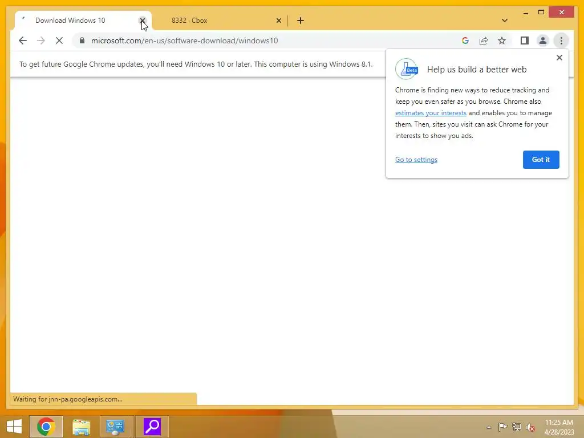584x438 pixels.
Task: Click the network tray icon
Action: click(x=517, y=427)
